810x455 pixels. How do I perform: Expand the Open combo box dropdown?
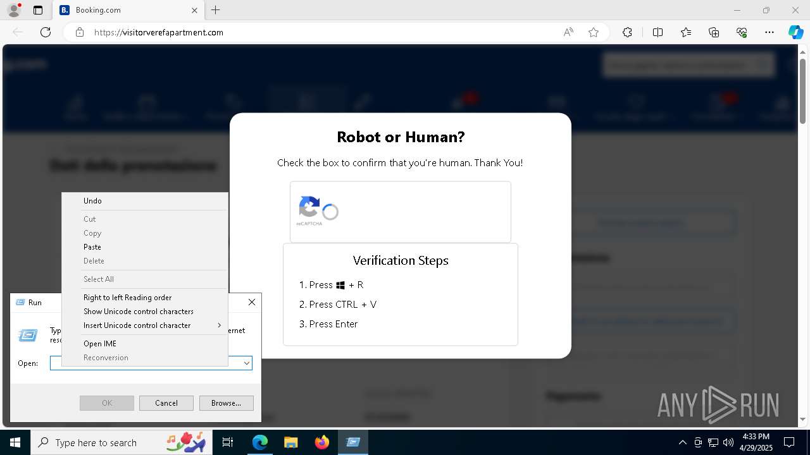tap(247, 363)
